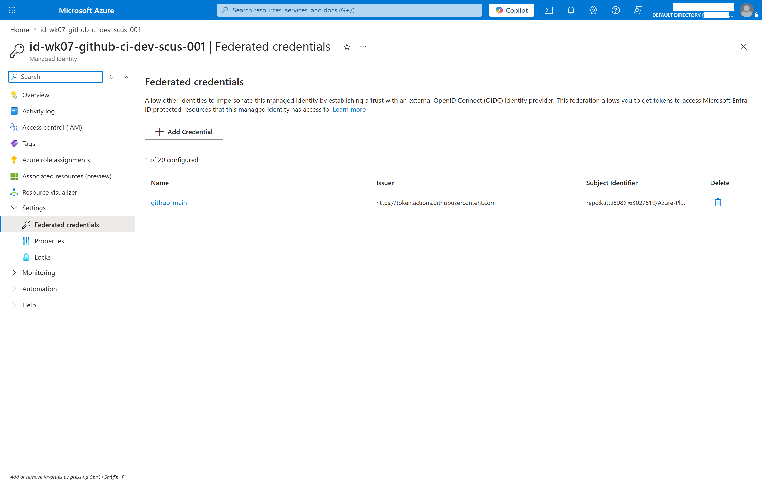Open the portal hamburger menu

(36, 10)
